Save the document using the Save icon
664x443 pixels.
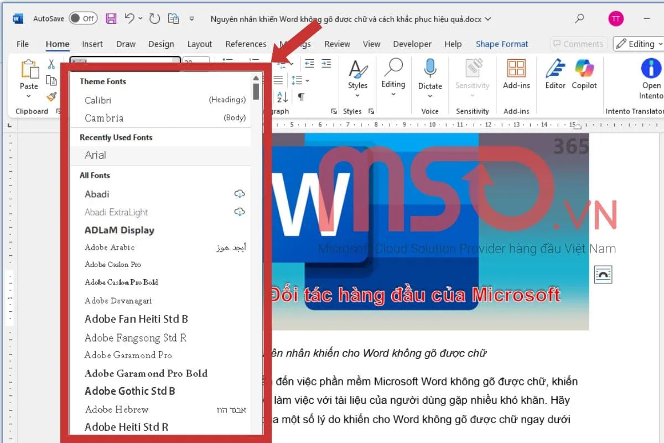(x=111, y=18)
